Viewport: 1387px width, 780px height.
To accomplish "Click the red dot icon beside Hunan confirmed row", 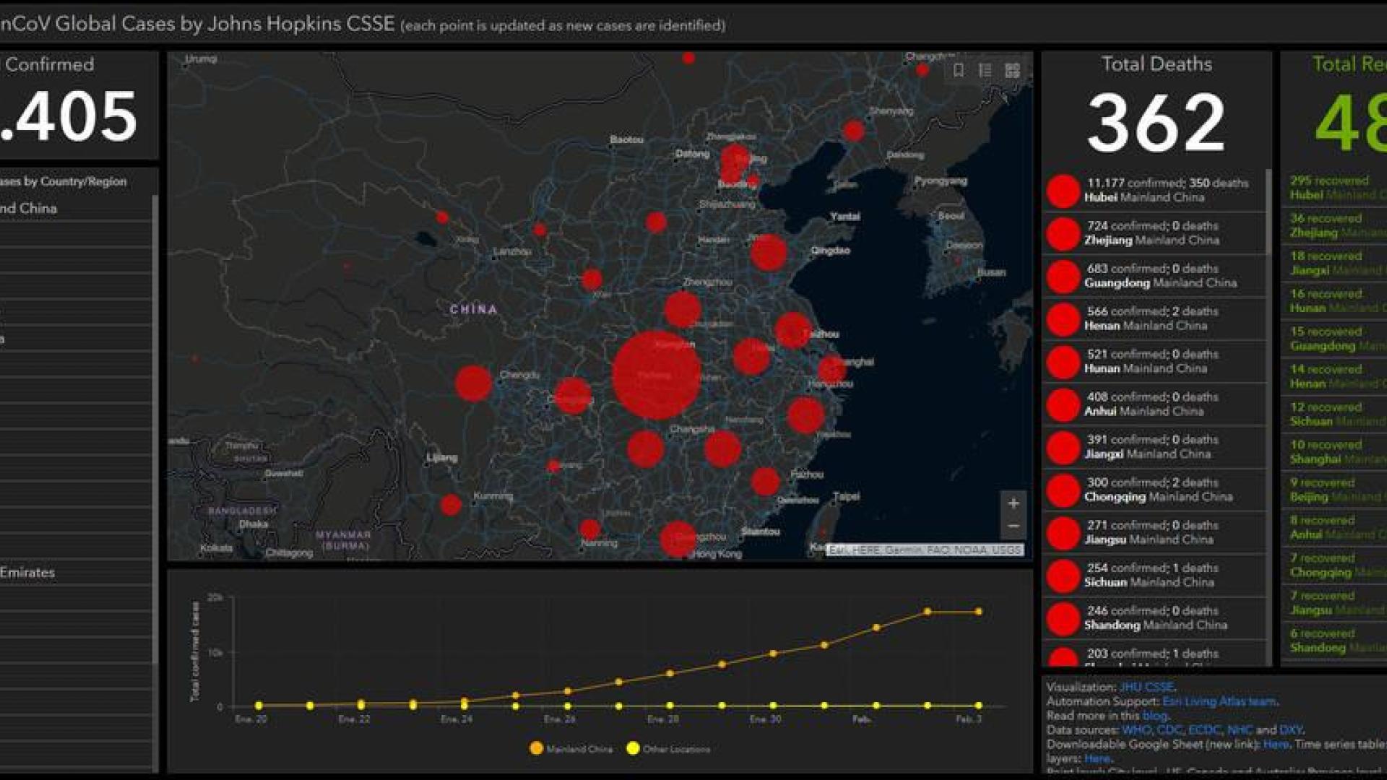I will [x=1063, y=362].
